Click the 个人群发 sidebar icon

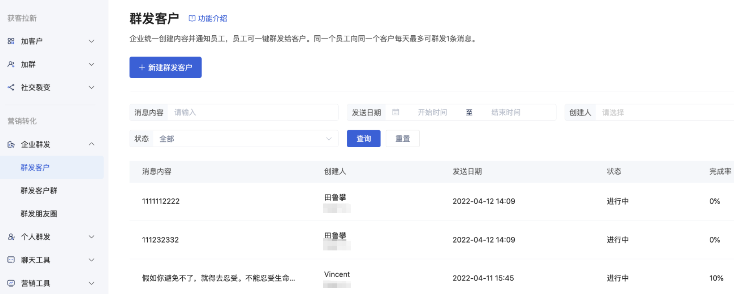point(11,237)
